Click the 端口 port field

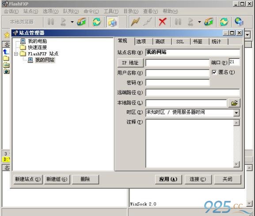[234, 62]
